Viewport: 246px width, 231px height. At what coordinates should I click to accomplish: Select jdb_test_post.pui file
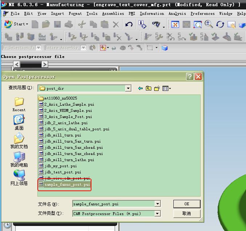(x=60, y=172)
